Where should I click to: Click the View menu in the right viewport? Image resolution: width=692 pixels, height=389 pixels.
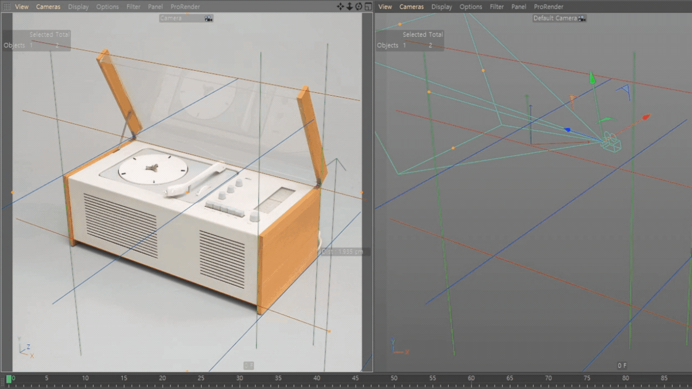(385, 7)
